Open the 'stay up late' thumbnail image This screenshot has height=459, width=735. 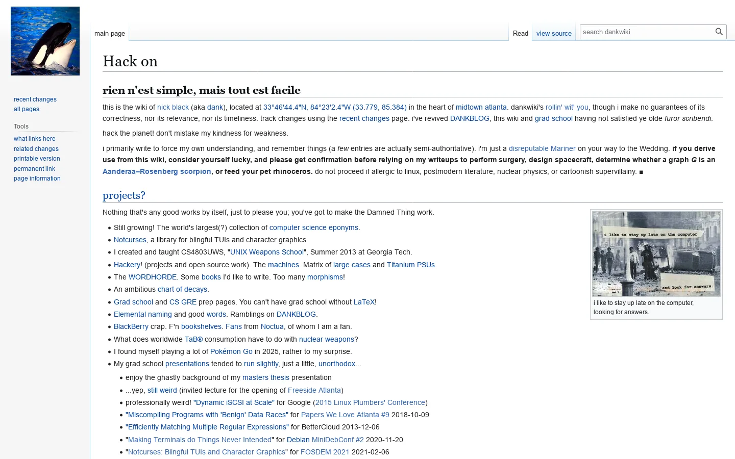click(x=656, y=254)
